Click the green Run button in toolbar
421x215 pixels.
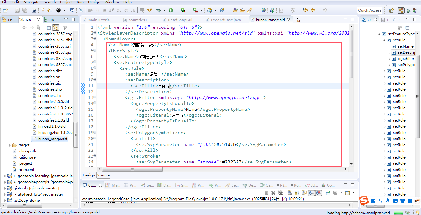click(171, 10)
